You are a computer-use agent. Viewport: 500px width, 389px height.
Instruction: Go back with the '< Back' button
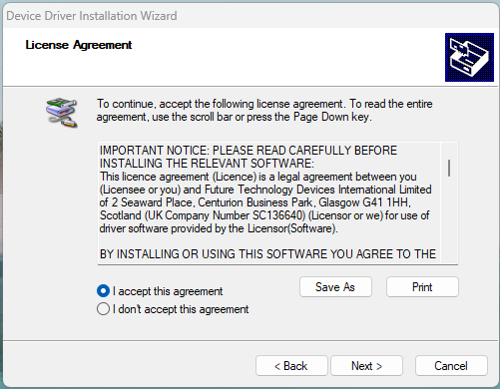point(291,366)
